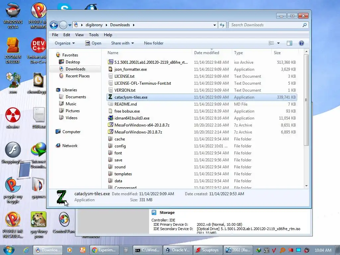The image size is (340, 255).
Task: Click the Open toolbar button
Action: point(93,43)
